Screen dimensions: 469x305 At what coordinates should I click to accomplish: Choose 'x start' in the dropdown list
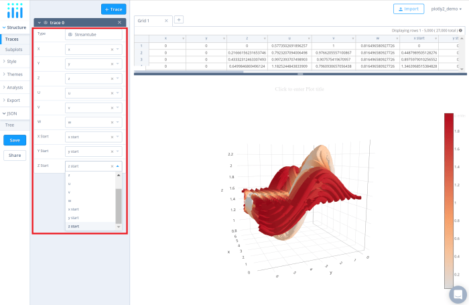coord(90,209)
